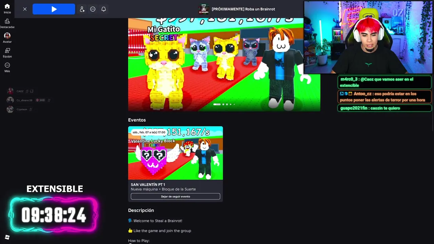This screenshot has height=244, width=434.
Task: Click the Roblox logo at bottom left
Action: click(x=7, y=237)
